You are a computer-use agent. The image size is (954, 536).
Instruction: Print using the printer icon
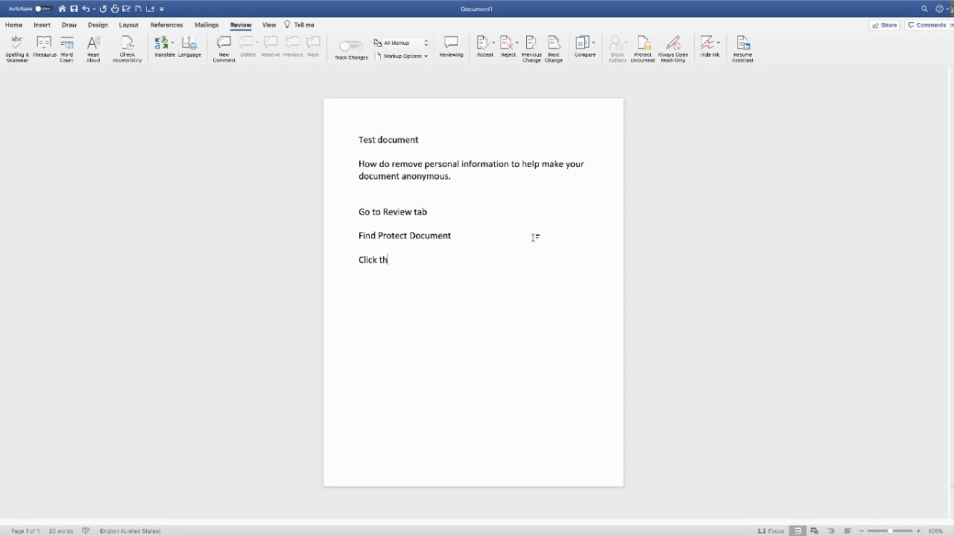point(115,9)
